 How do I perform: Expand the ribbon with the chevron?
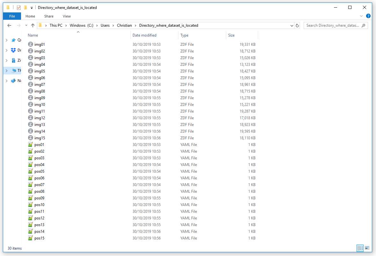point(361,16)
